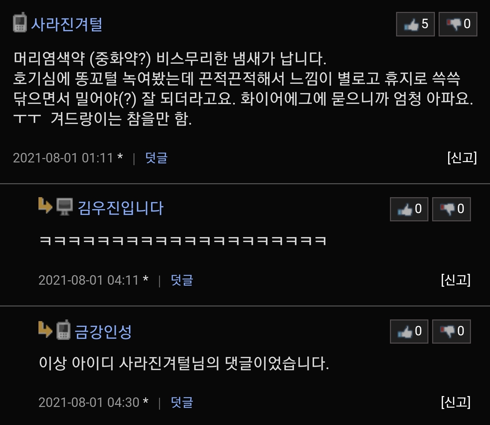Give thumbs-down to 금강인성's reply
Viewport: 490px width, 425px height.
coord(451,331)
